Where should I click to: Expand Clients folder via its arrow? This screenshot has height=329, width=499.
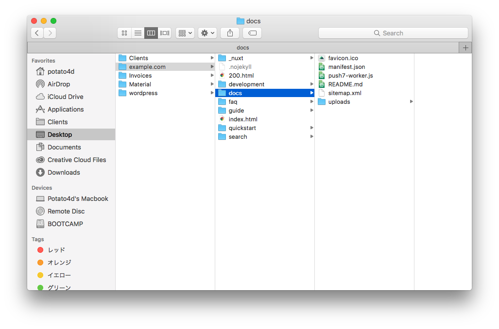[x=212, y=58]
